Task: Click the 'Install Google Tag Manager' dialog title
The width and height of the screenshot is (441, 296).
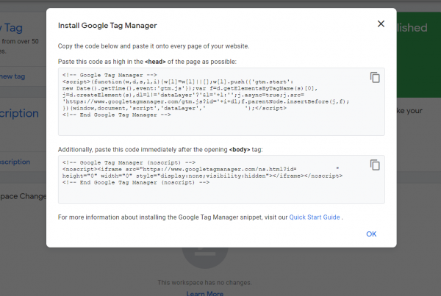Action: tap(107, 26)
